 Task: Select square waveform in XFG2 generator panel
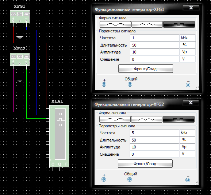pos(179,119)
